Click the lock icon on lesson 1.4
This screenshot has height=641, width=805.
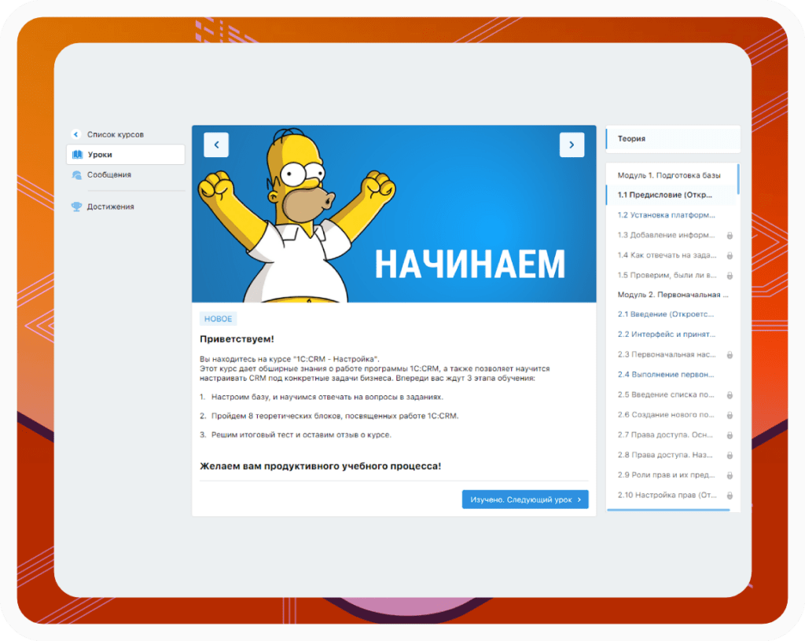point(730,255)
